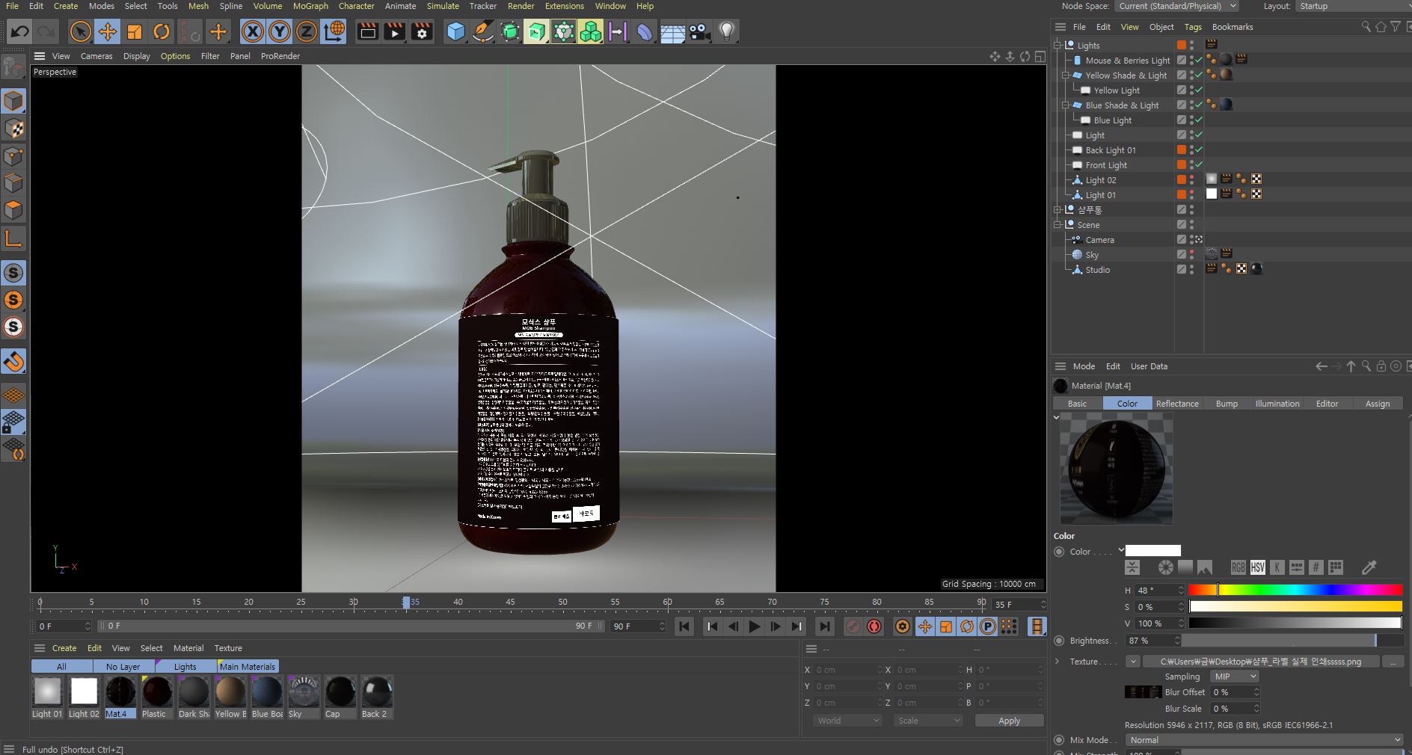Play the animation forward
1412x755 pixels.
pyautogui.click(x=755, y=626)
